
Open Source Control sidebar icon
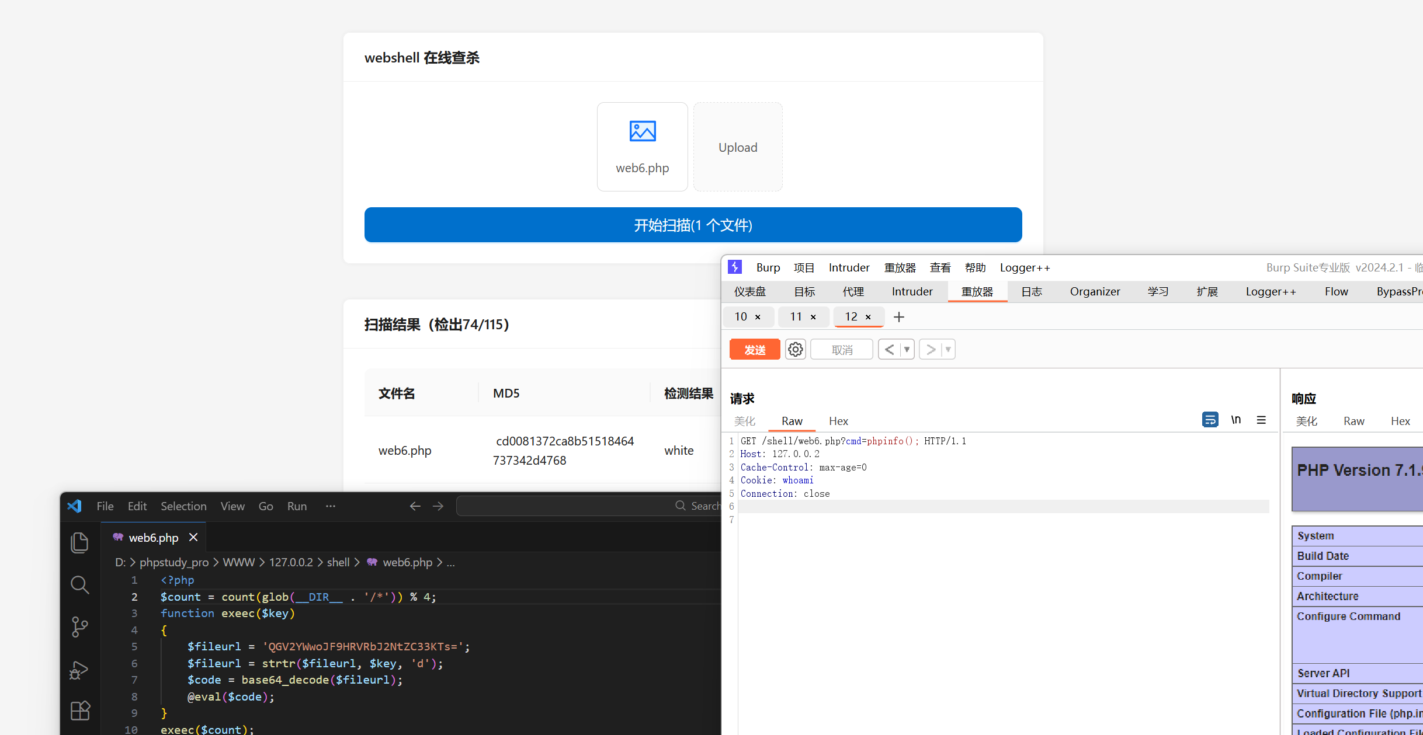point(79,627)
